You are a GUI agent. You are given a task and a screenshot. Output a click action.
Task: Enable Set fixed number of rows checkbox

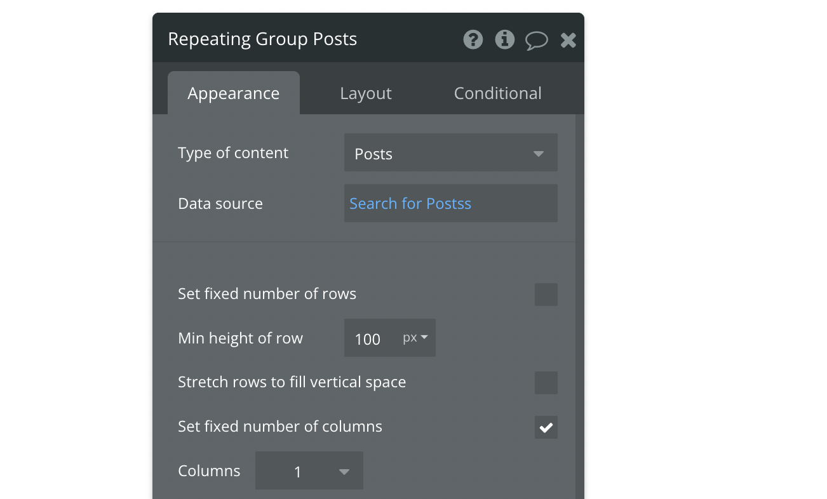click(x=546, y=295)
